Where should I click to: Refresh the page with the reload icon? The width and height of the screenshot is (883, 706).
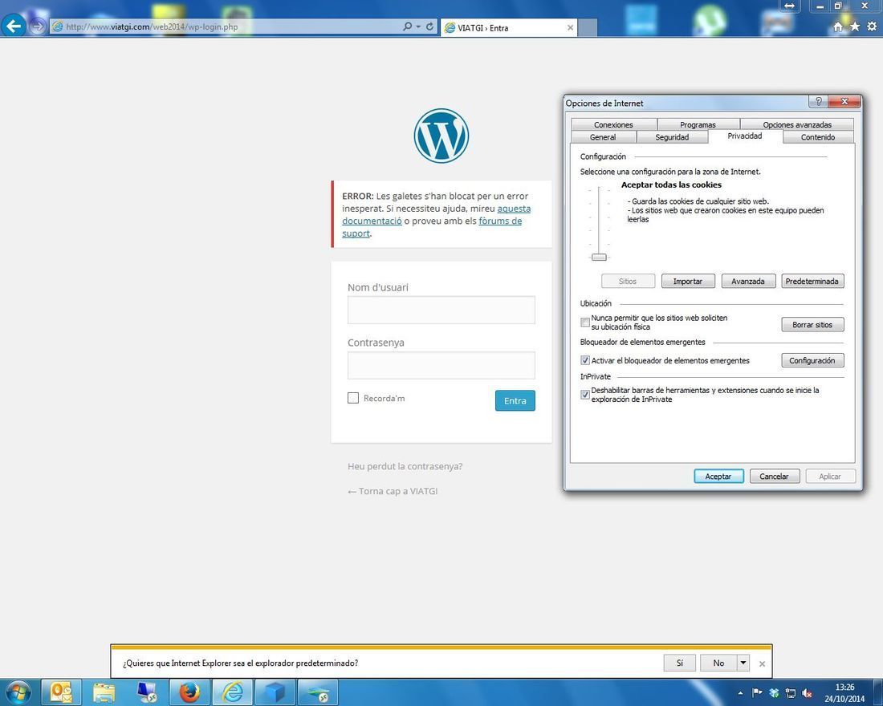point(429,26)
